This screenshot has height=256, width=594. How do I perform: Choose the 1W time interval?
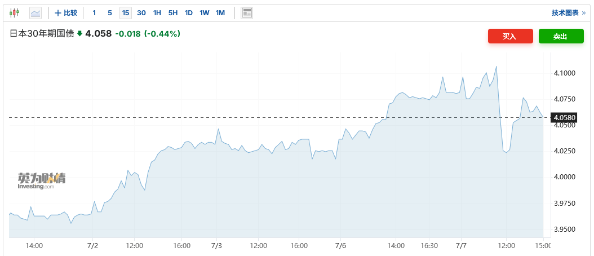(x=205, y=13)
